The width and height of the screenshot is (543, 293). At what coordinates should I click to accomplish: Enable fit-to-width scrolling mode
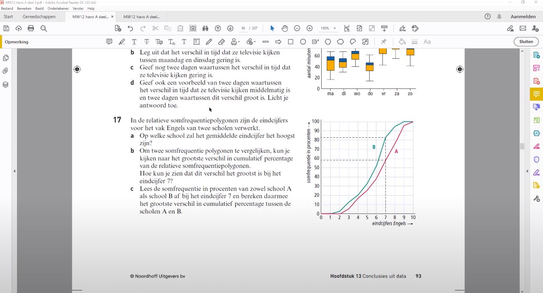(x=347, y=28)
